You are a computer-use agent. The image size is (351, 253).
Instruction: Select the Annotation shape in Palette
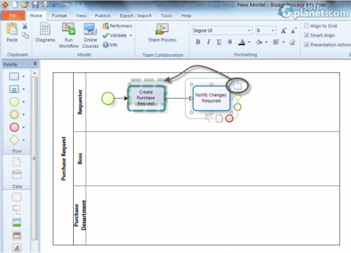[17, 209]
